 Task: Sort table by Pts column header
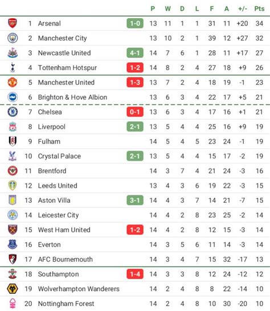(259, 9)
